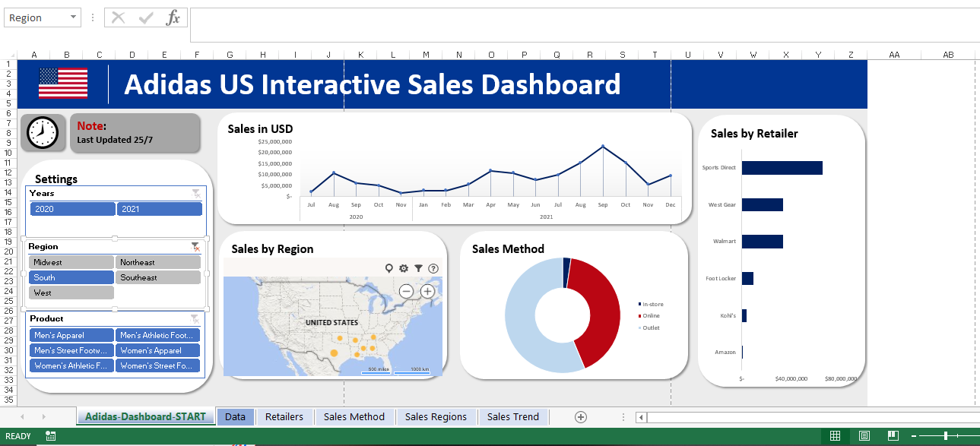Image resolution: width=980 pixels, height=446 pixels.
Task: Click into the formula bar input
Action: point(584,25)
